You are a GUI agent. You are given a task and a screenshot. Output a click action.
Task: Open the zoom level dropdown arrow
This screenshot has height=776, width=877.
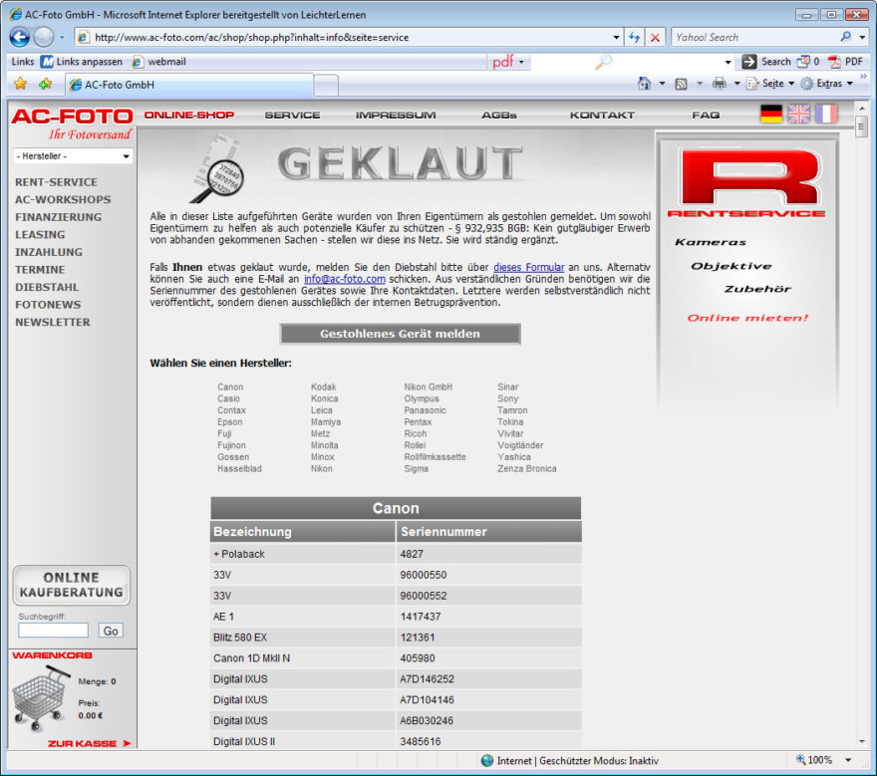tap(848, 760)
